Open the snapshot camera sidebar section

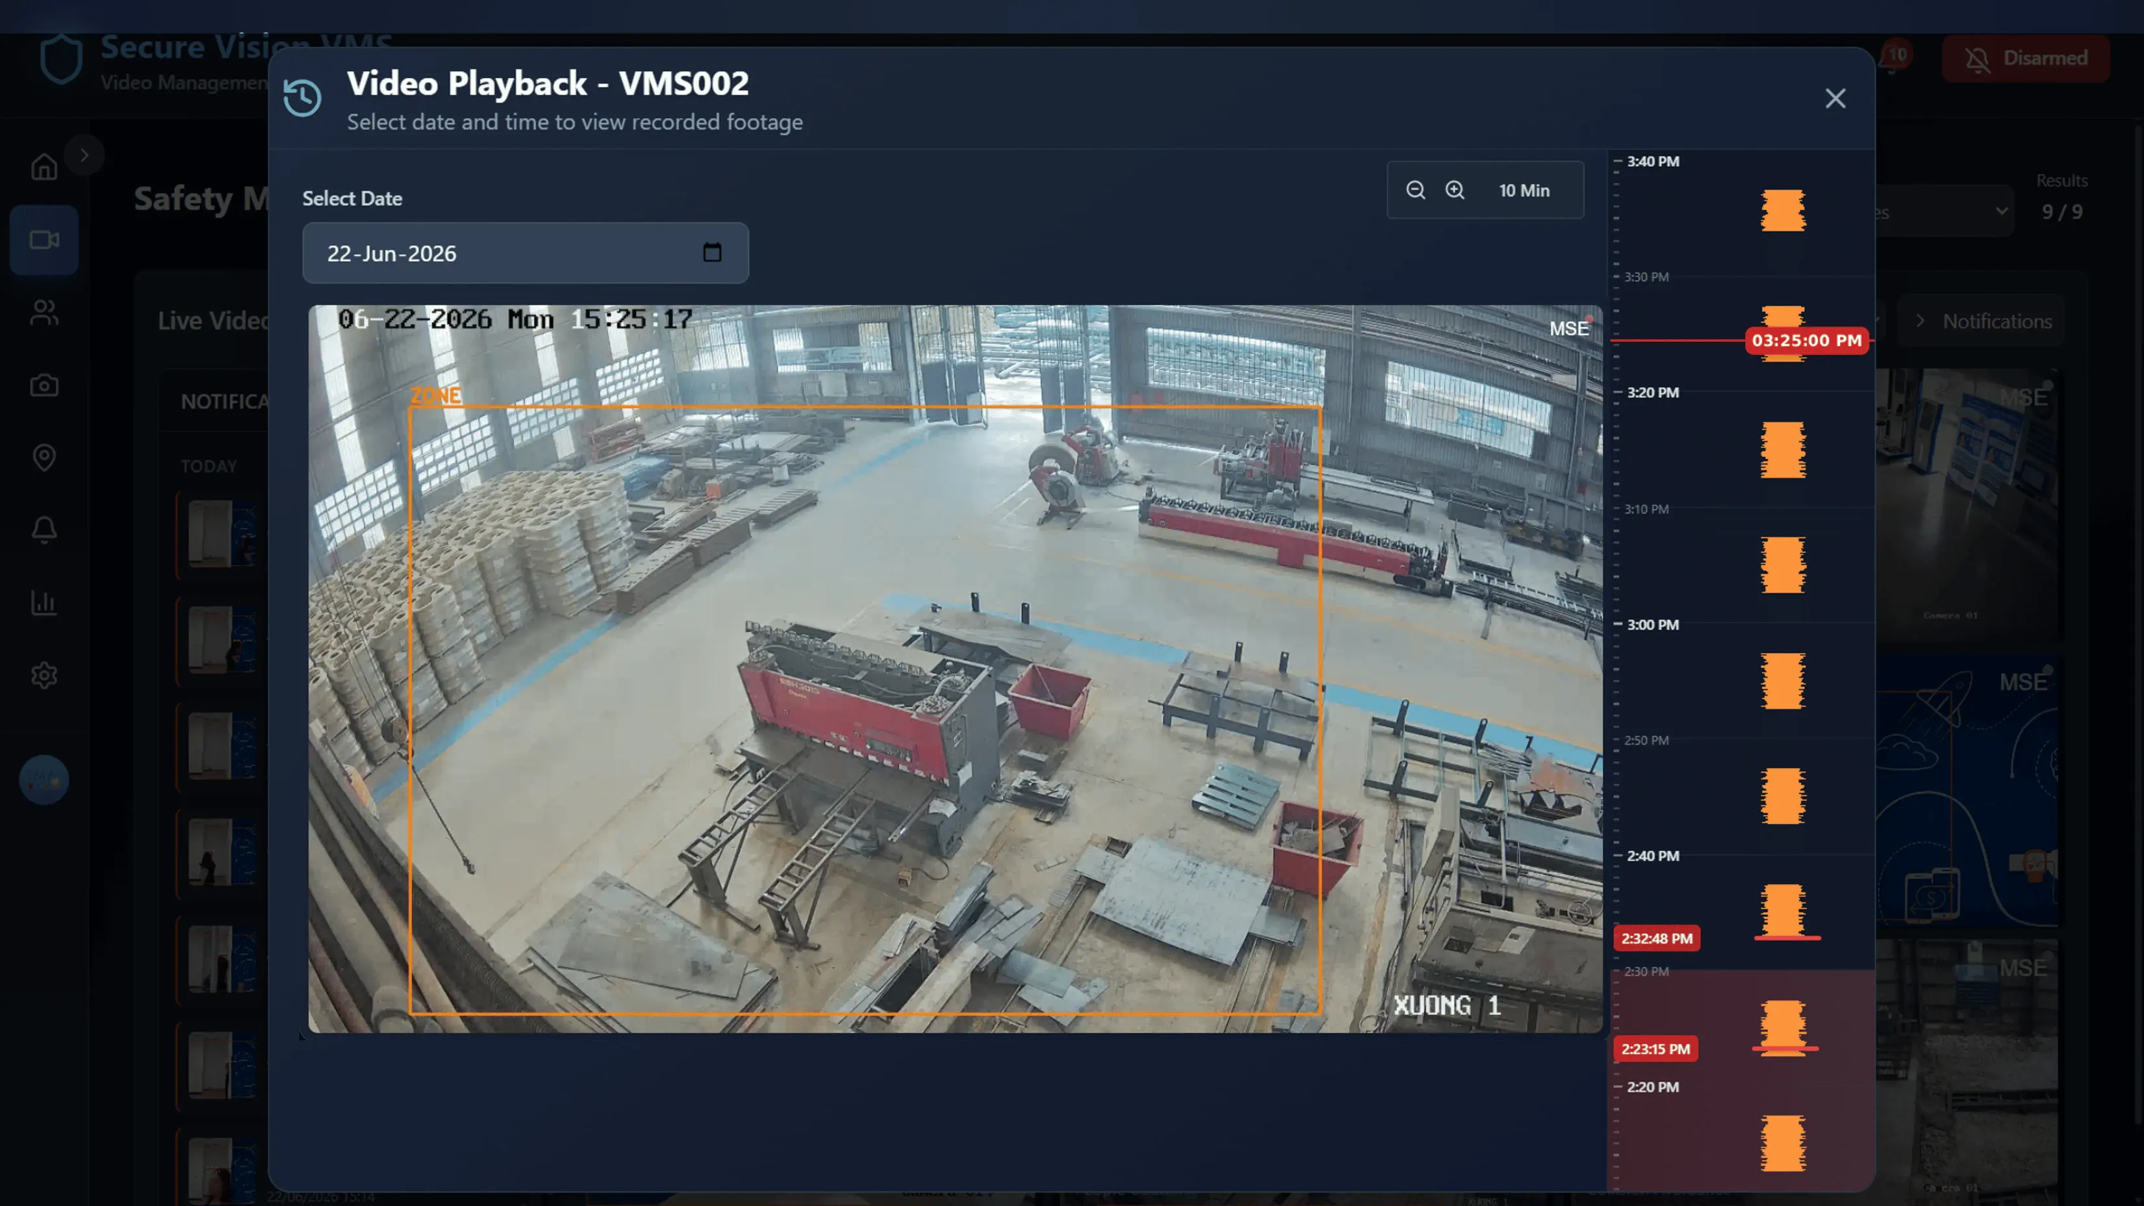pos(44,385)
